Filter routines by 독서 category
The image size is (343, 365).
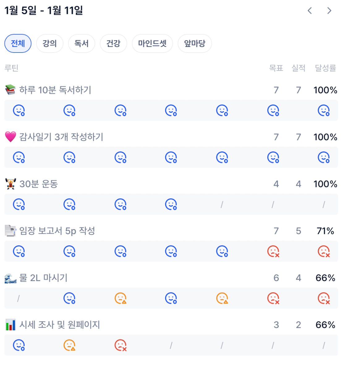[82, 44]
